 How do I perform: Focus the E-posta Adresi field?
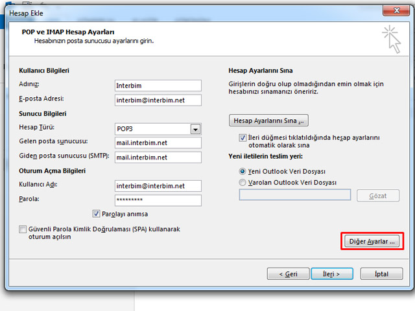click(x=158, y=100)
